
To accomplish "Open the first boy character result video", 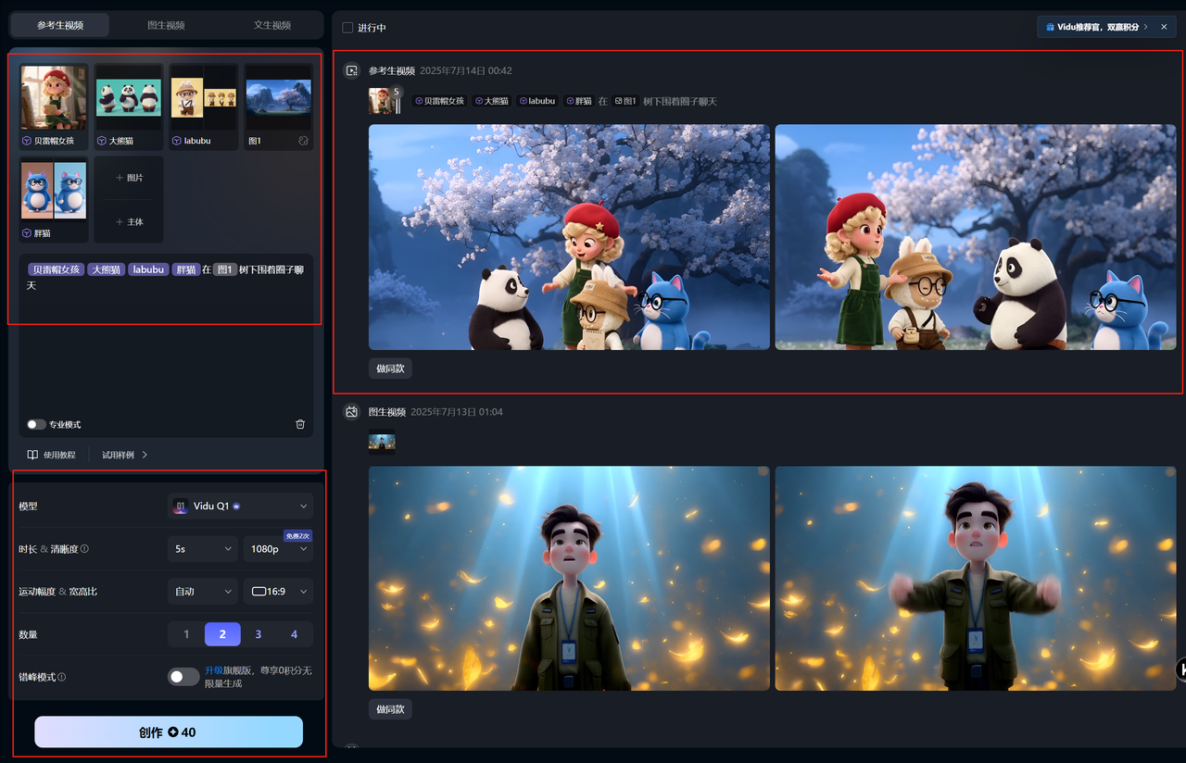I will tap(569, 578).
